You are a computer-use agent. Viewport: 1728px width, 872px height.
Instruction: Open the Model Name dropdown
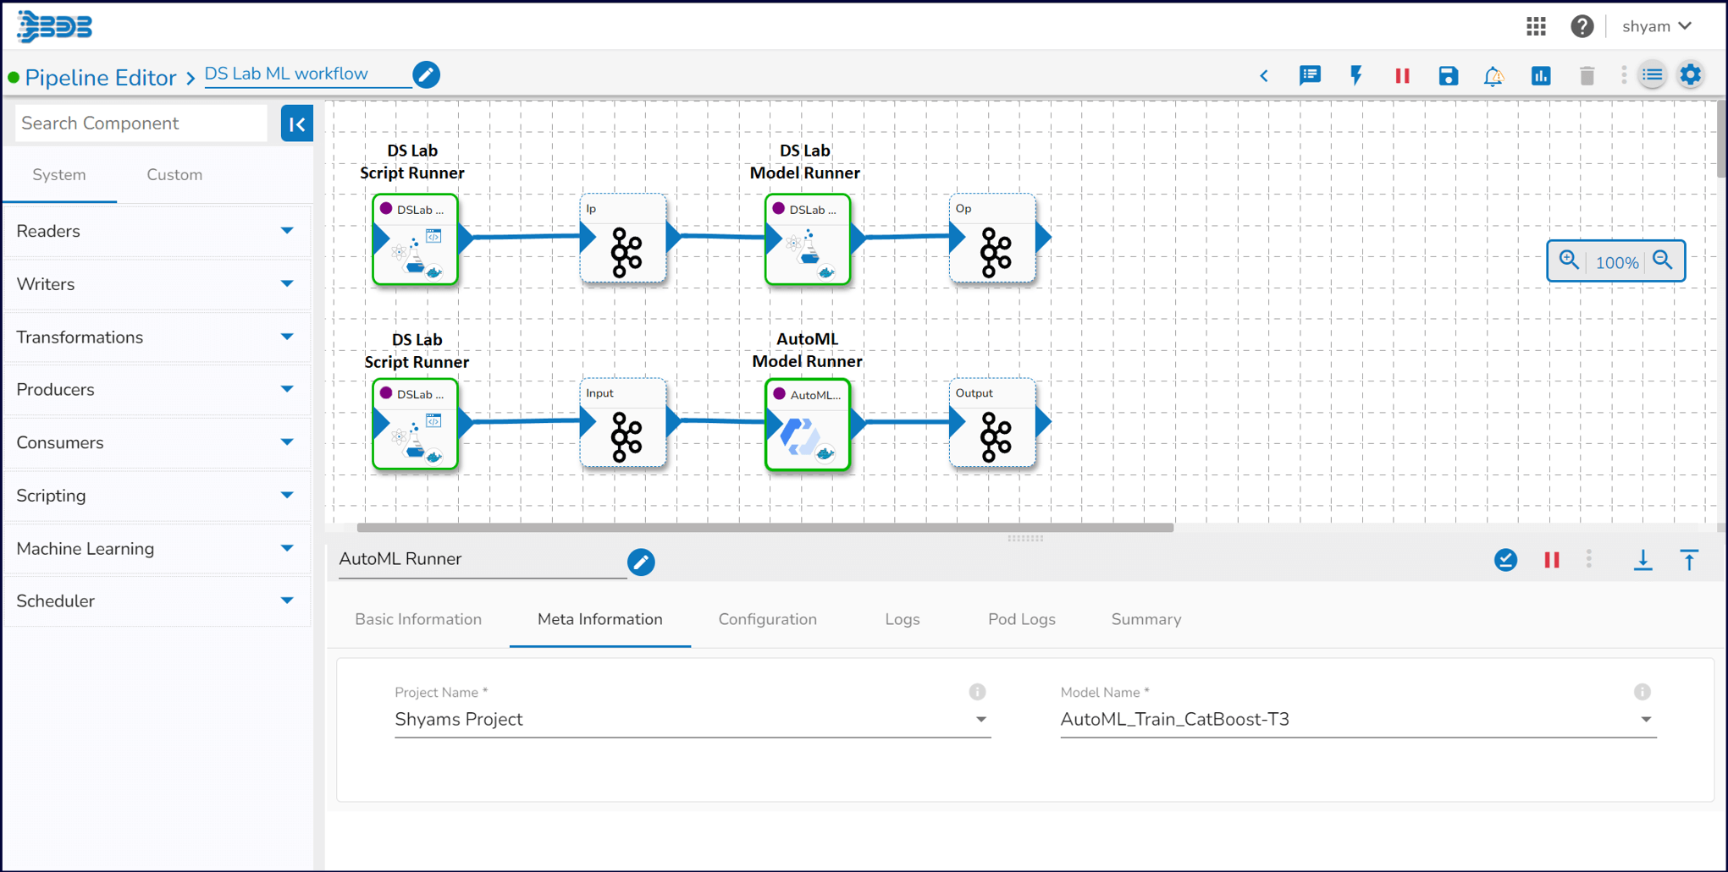(1358, 720)
